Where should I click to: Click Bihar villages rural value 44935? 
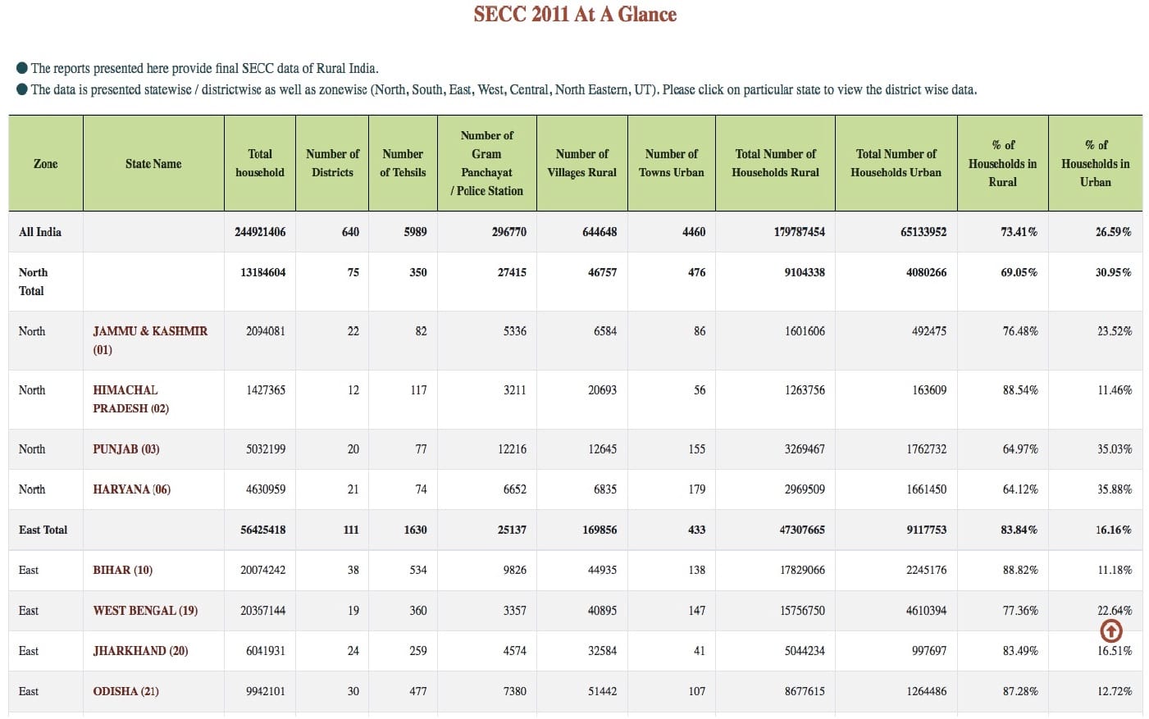(602, 570)
